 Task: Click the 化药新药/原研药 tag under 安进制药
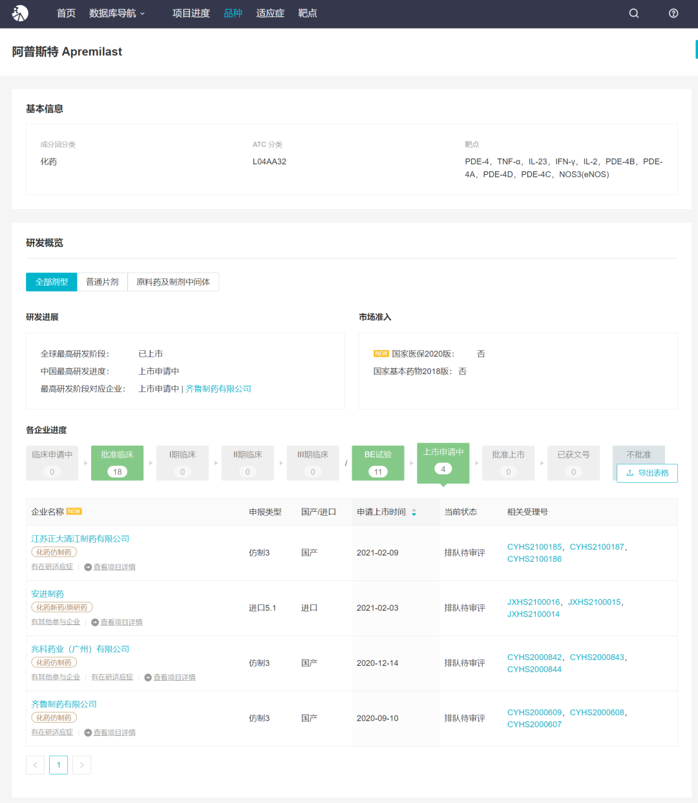pyautogui.click(x=62, y=608)
